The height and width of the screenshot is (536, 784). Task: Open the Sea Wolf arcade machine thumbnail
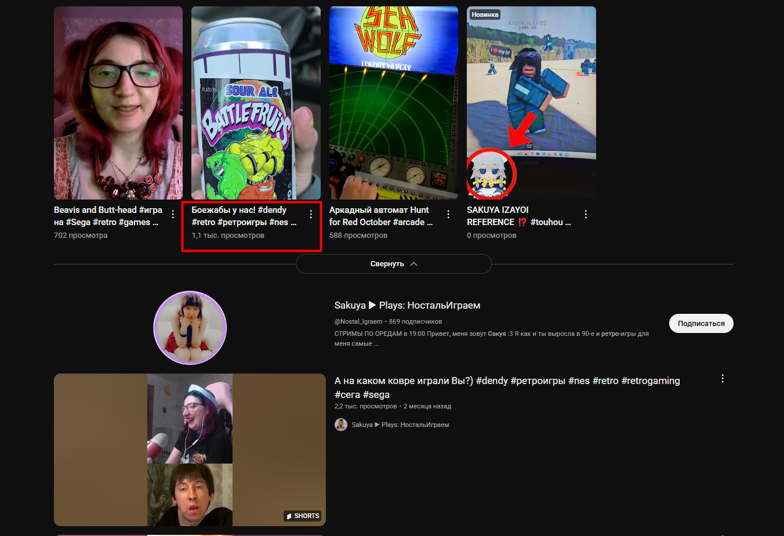393,103
